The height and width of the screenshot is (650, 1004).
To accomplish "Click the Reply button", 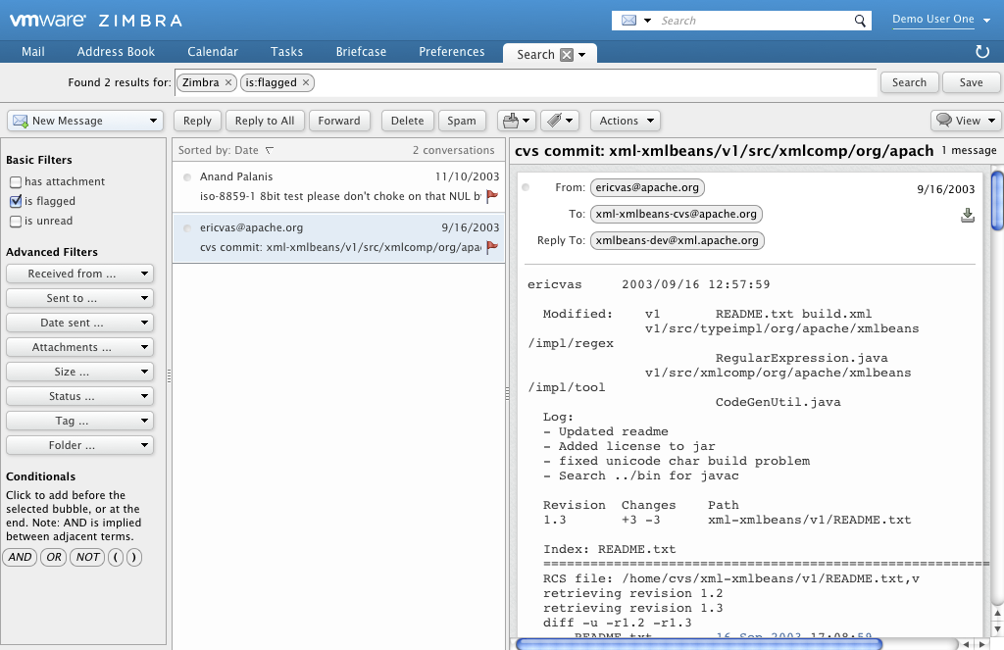I will [197, 121].
